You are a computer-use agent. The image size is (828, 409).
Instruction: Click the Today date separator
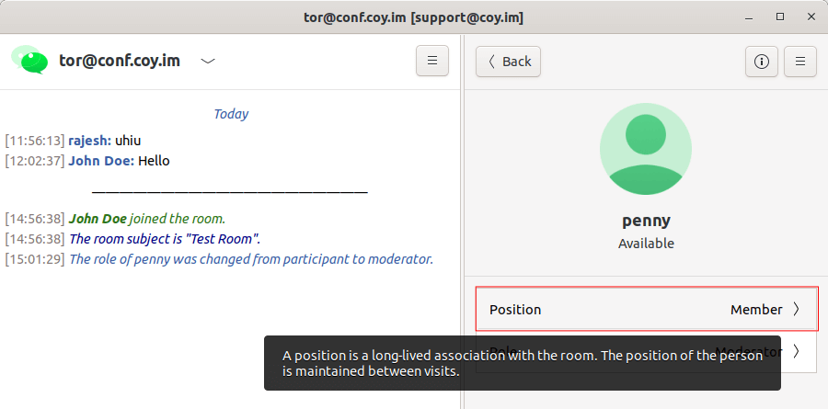pyautogui.click(x=231, y=114)
